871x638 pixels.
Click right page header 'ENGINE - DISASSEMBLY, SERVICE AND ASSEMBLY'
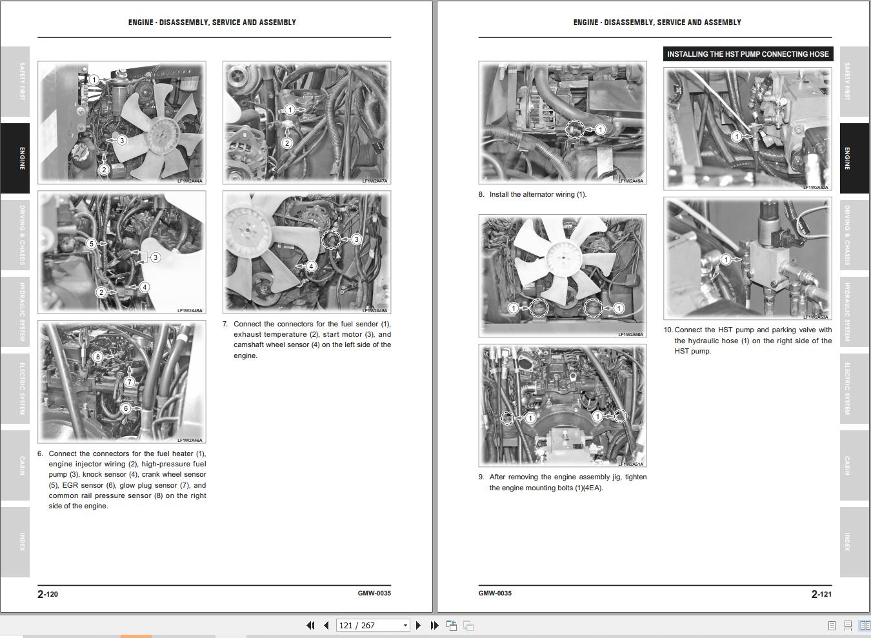657,22
